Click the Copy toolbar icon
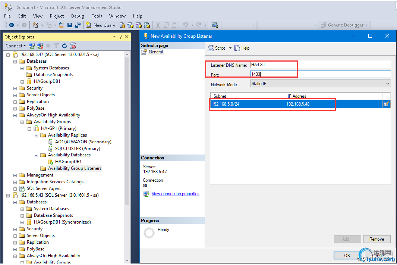This screenshot has width=397, height=265. 166,25
